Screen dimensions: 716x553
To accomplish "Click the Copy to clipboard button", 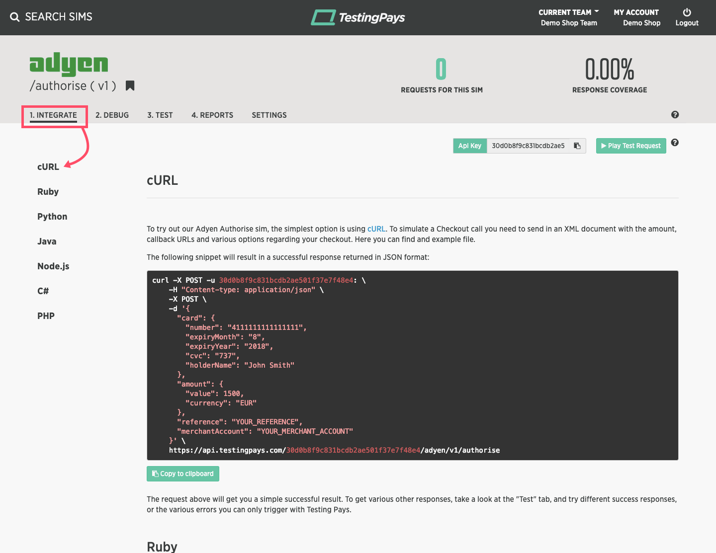I will click(x=183, y=474).
